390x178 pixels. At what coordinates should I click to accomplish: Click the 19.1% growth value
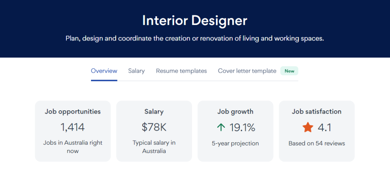[242, 127]
